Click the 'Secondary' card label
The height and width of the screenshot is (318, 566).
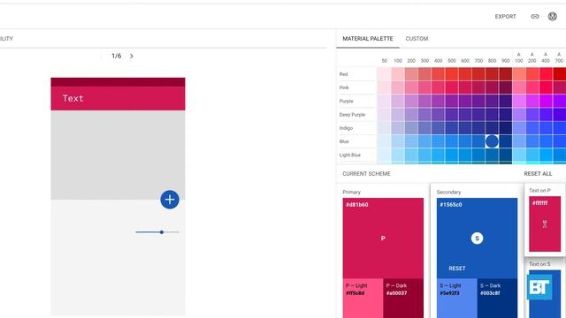(x=448, y=193)
